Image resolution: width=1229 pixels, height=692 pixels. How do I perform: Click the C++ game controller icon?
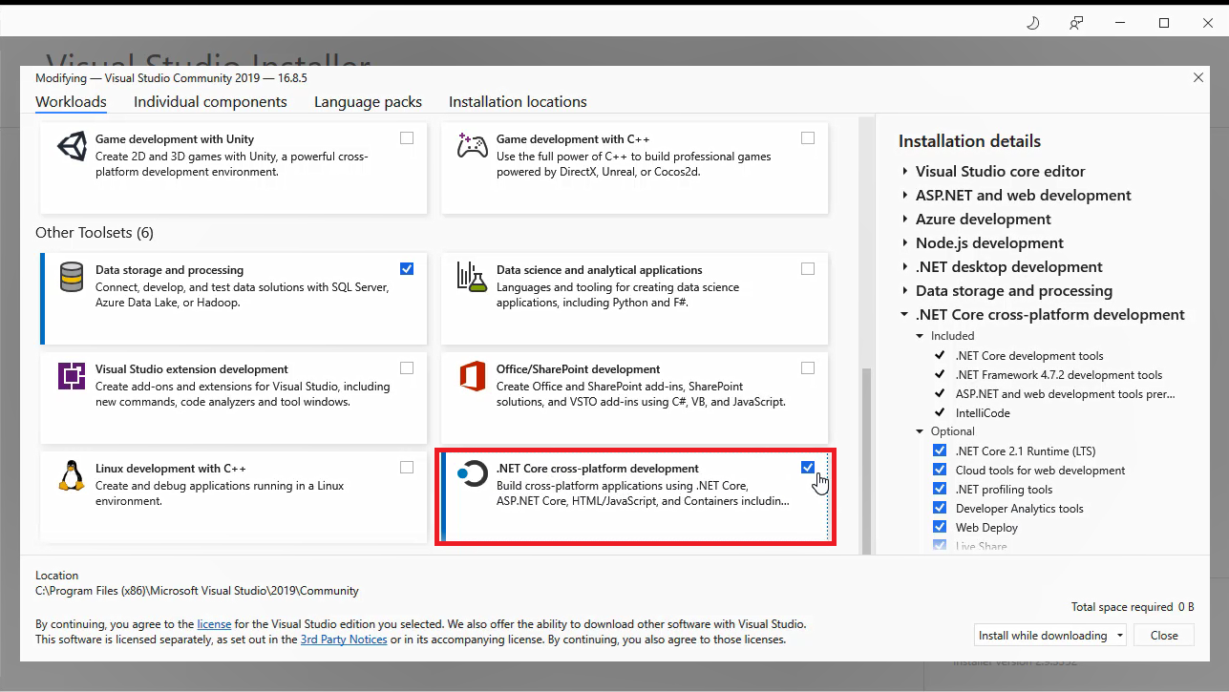click(x=472, y=147)
